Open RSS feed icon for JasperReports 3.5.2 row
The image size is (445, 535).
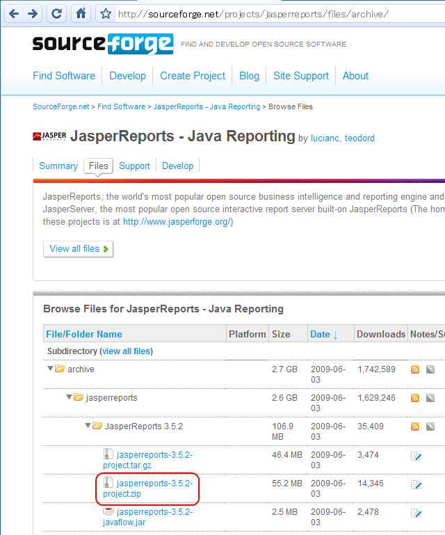[x=415, y=426]
